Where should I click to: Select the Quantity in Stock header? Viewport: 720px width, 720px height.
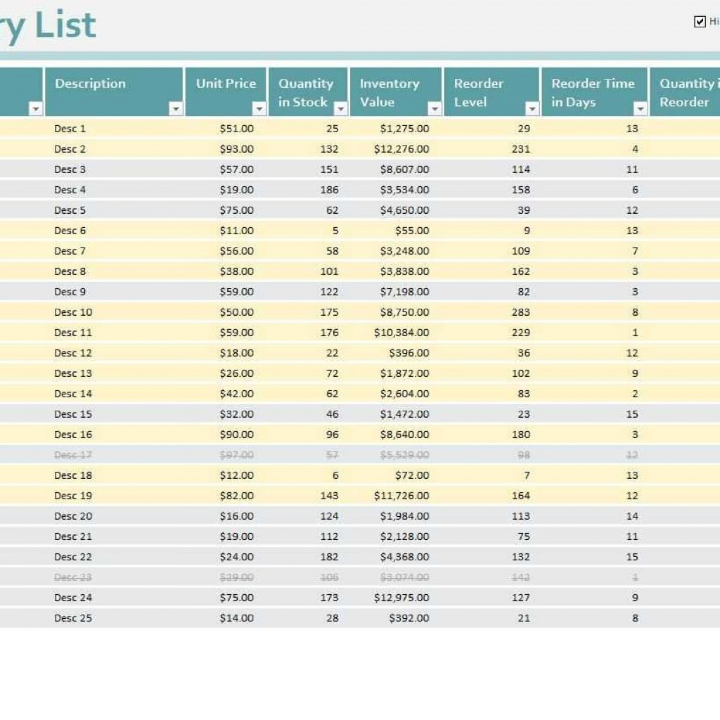tap(308, 92)
